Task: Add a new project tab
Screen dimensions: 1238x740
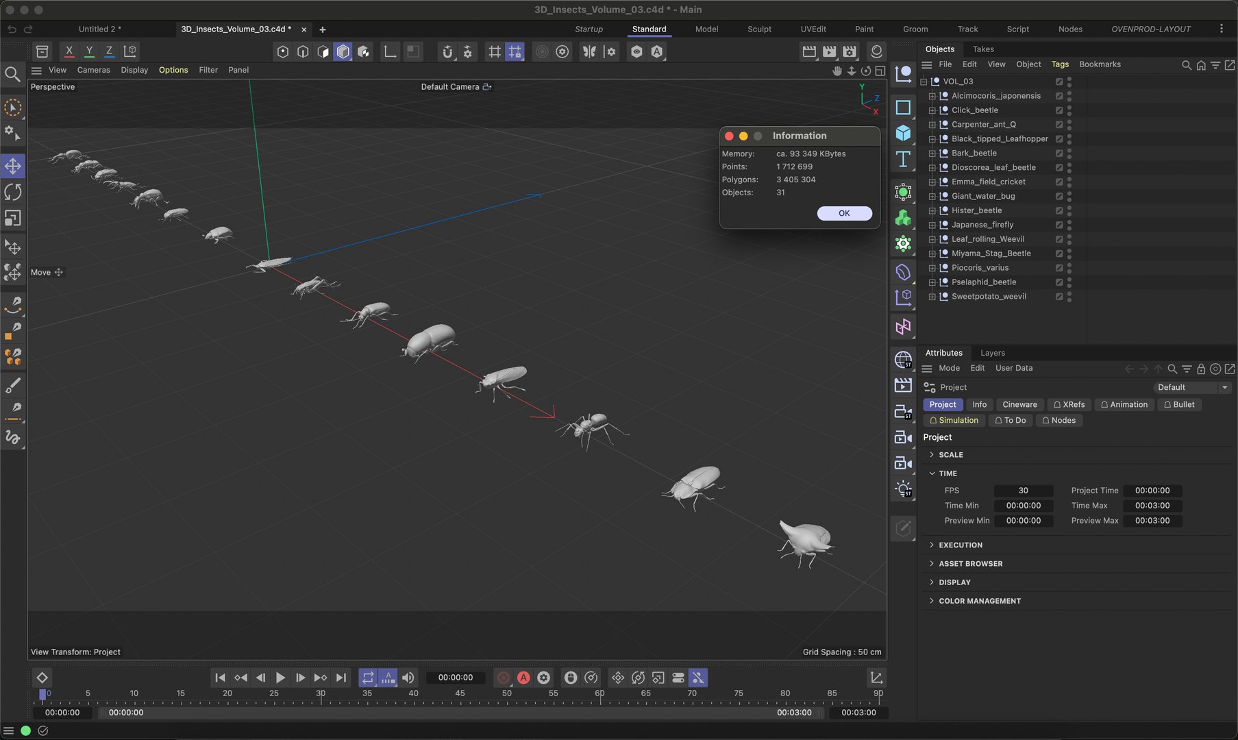Action: click(x=322, y=29)
